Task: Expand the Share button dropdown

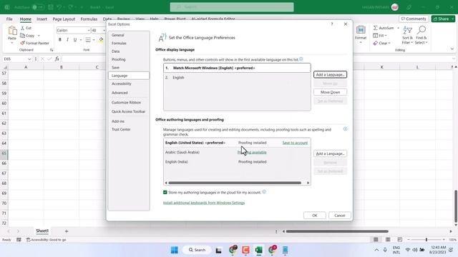Action: (x=453, y=19)
